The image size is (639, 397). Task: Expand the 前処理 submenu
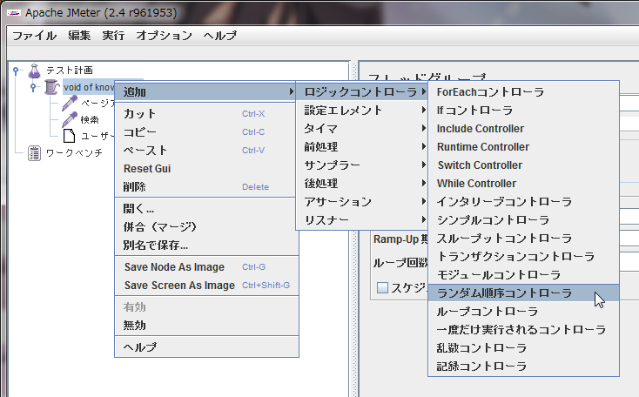(x=361, y=147)
